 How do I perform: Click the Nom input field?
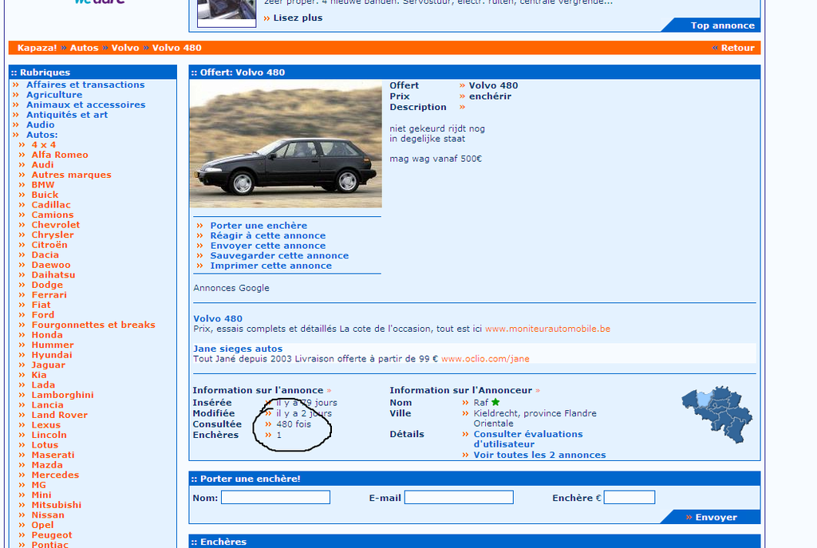275,498
